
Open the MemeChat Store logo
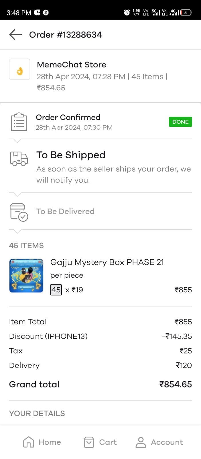tap(19, 69)
